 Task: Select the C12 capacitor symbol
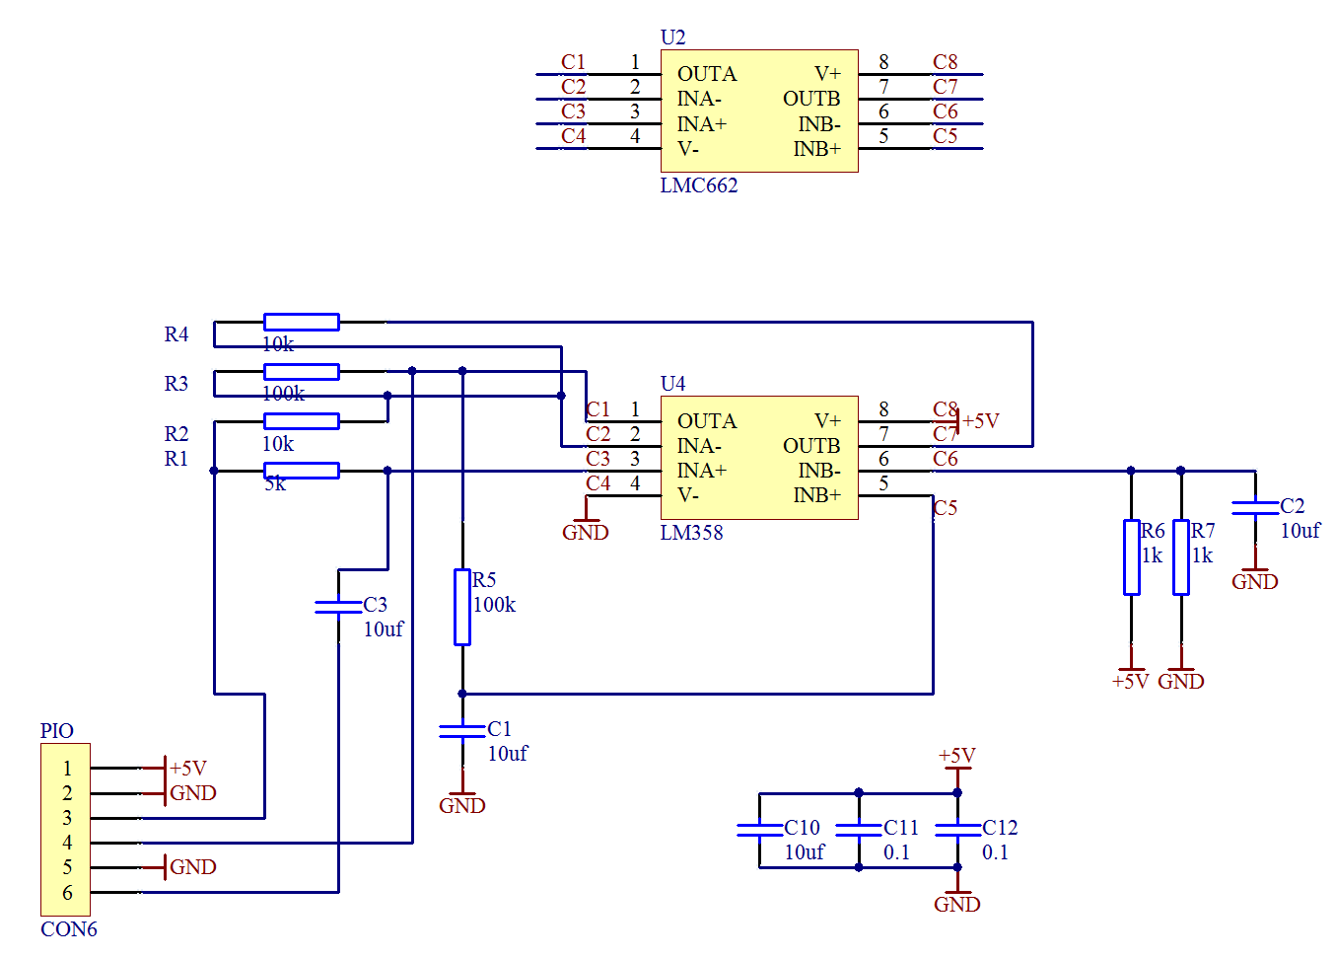click(957, 830)
